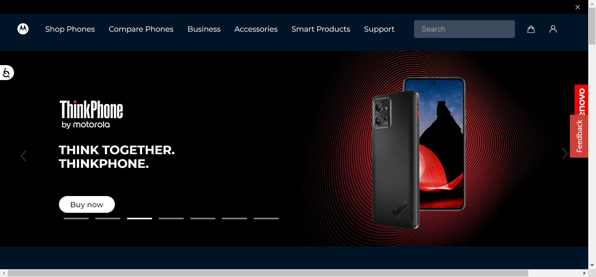Click into the Search field
This screenshot has height=277, width=596.
pyautogui.click(x=464, y=29)
